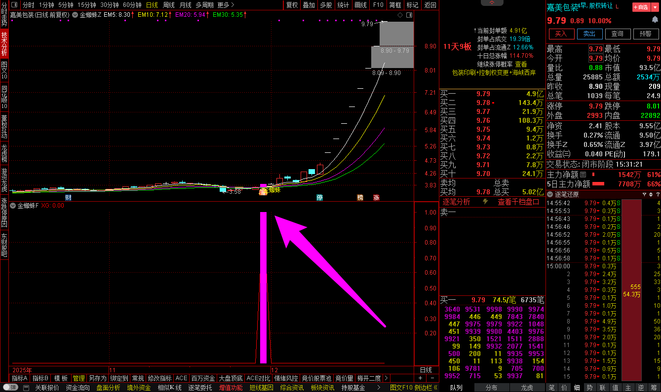Image resolution: width=661 pixels, height=392 pixels.
Task: Open the 涨跌停原因 left sidebar tab
Action: tap(4, 212)
